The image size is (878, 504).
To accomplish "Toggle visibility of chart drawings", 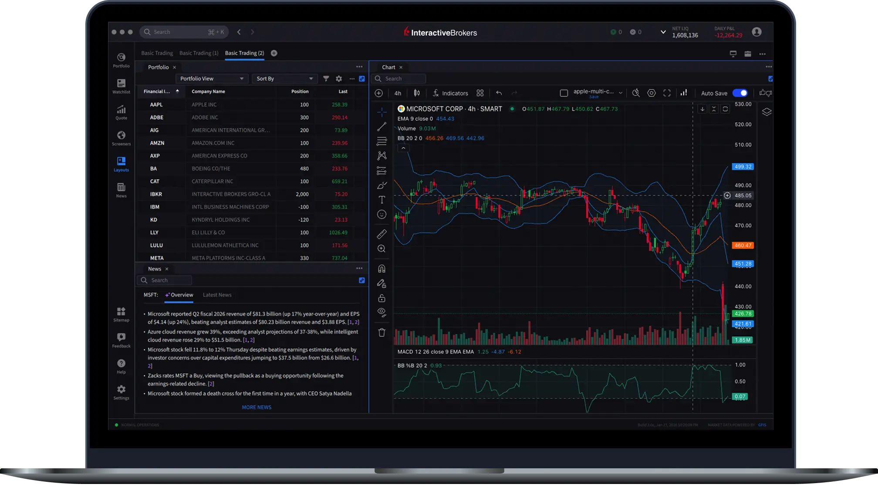I will point(382,312).
